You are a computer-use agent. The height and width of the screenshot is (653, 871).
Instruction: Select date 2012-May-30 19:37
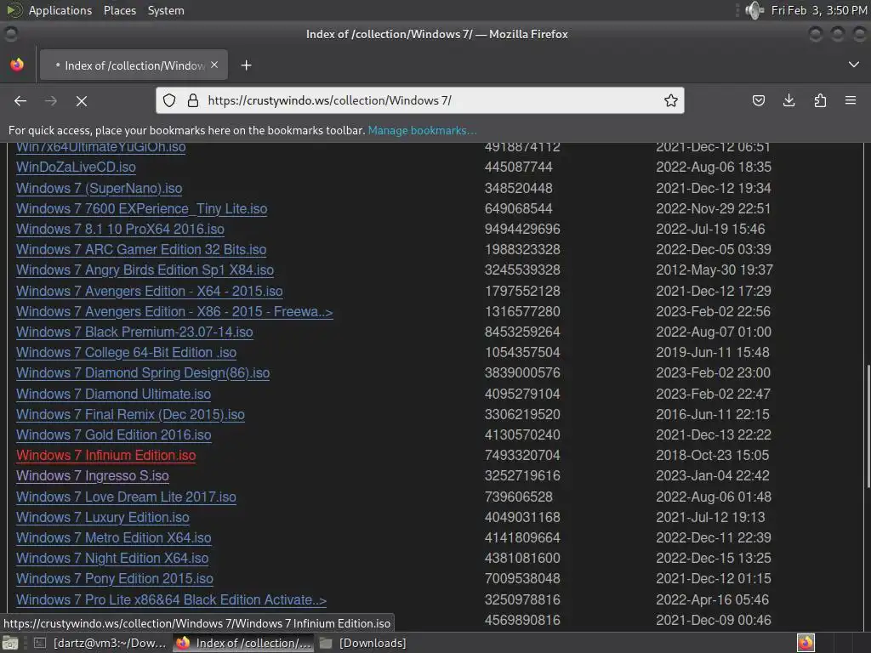[714, 270]
